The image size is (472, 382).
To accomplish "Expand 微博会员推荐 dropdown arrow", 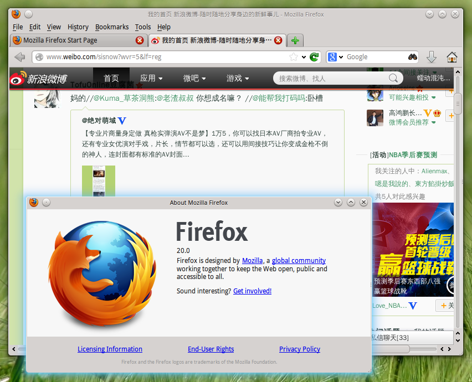I will click(433, 122).
